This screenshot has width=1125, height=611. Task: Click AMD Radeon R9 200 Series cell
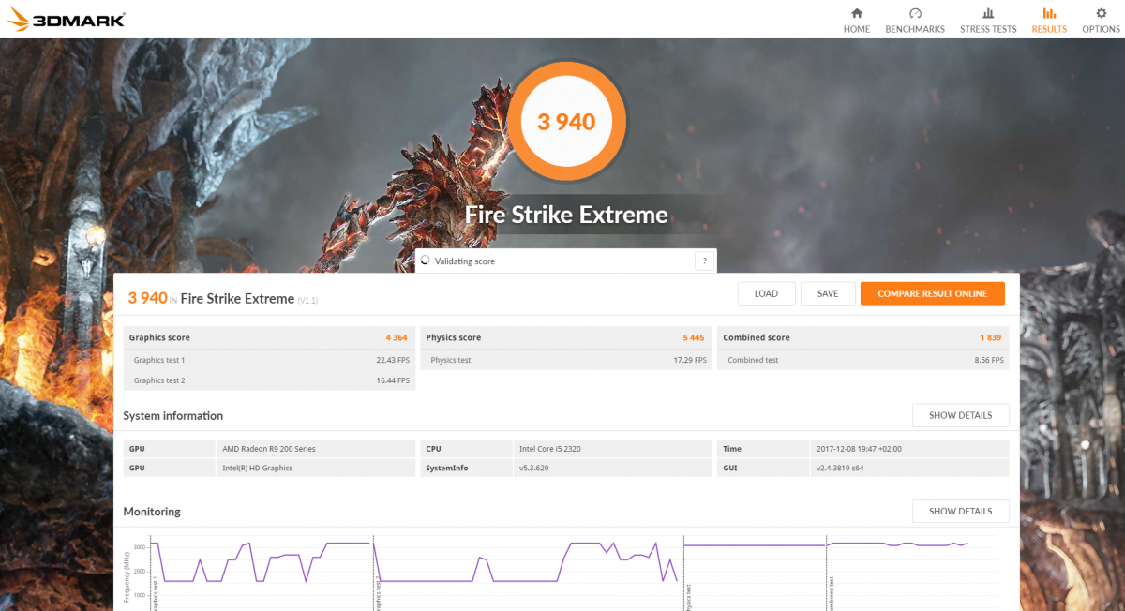pos(316,449)
